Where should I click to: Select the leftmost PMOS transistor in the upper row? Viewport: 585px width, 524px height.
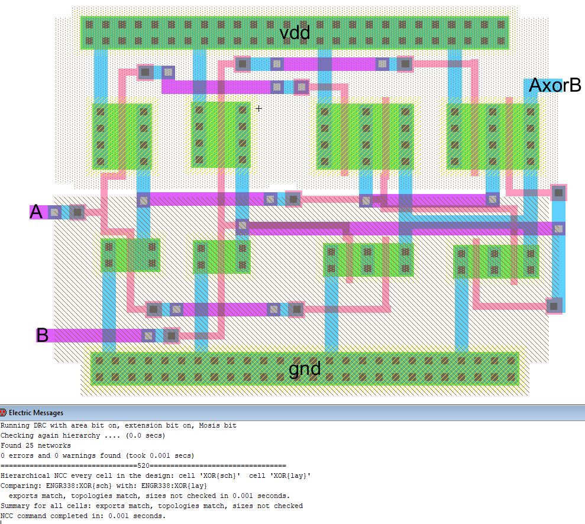pyautogui.click(x=122, y=136)
